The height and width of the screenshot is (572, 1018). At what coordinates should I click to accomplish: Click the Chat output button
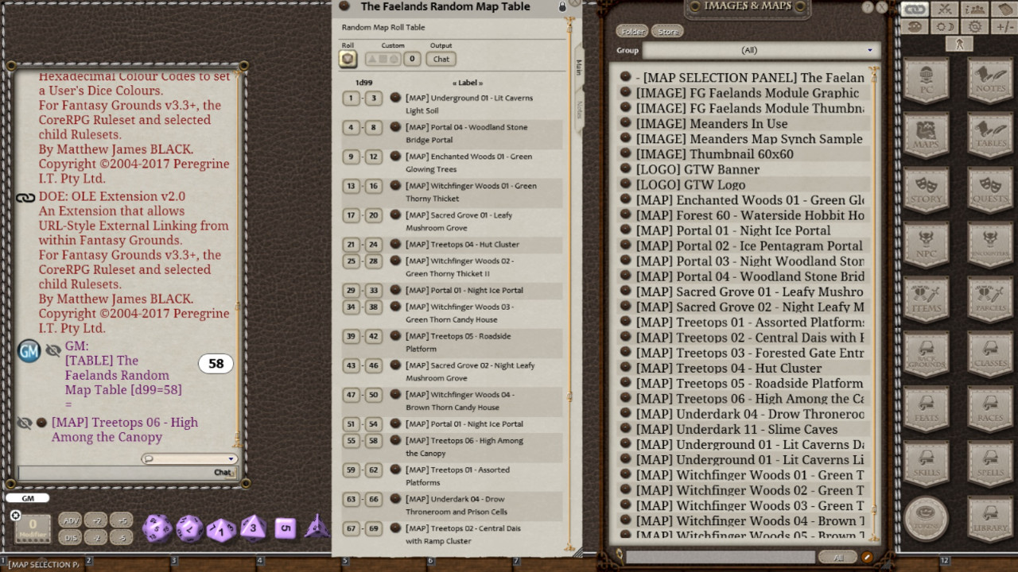441,59
